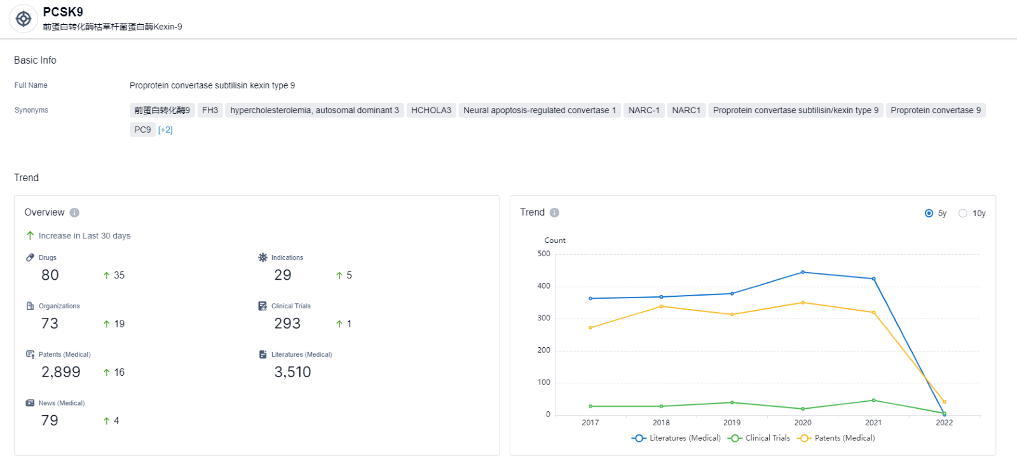Click the yellow Patents (Medical) legend marker
Viewport: 1017px width, 466px height.
[804, 438]
